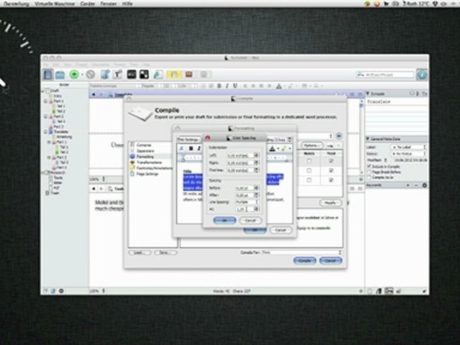Click Cancel in the Line Spacing dialog
The width and height of the screenshot is (460, 345).
(x=249, y=220)
